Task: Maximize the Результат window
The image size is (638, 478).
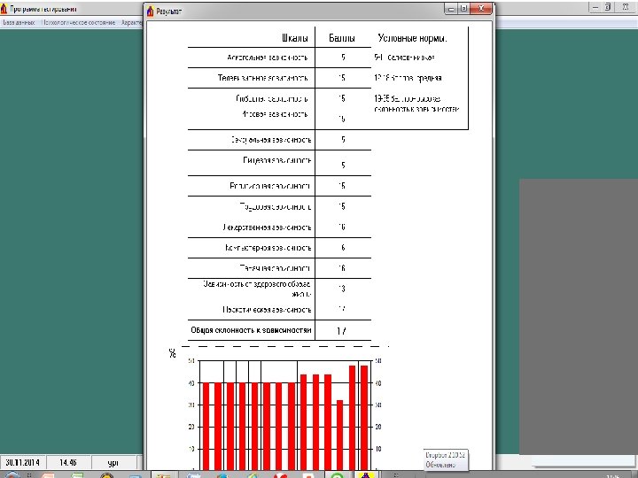Action: 463,9
